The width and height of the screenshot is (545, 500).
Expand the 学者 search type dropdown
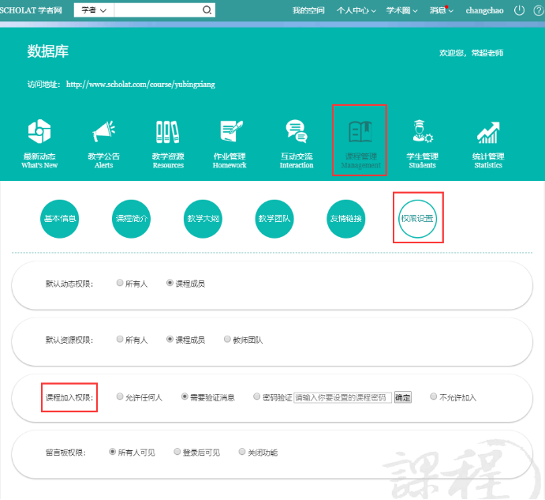(94, 10)
